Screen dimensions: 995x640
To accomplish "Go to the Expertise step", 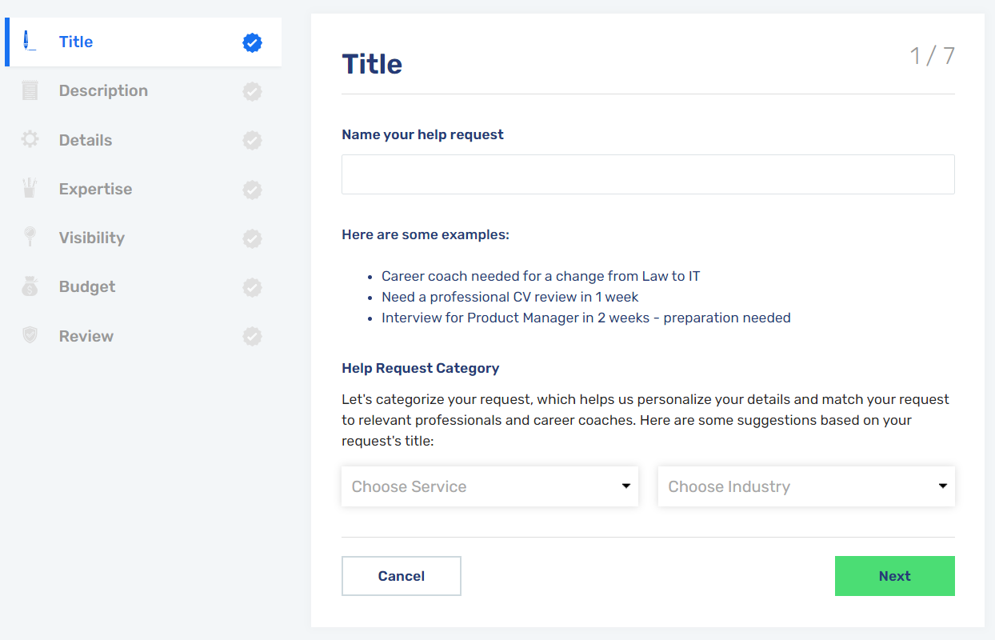I will [x=95, y=189].
